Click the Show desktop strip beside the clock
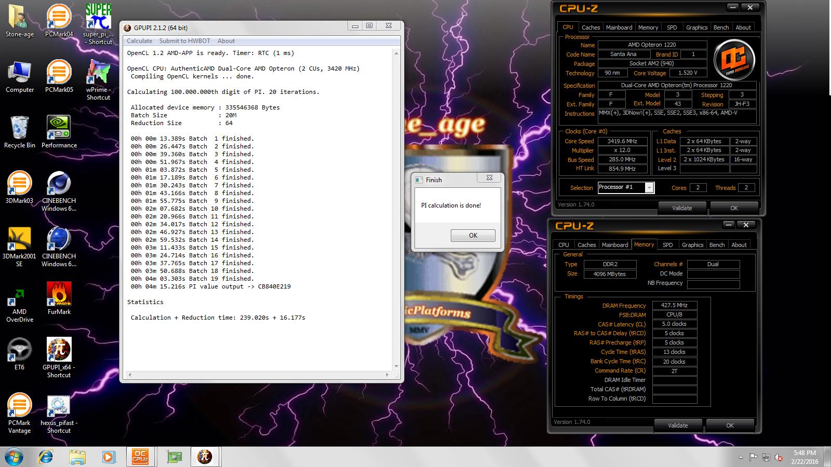Image resolution: width=831 pixels, height=467 pixels. (827, 457)
